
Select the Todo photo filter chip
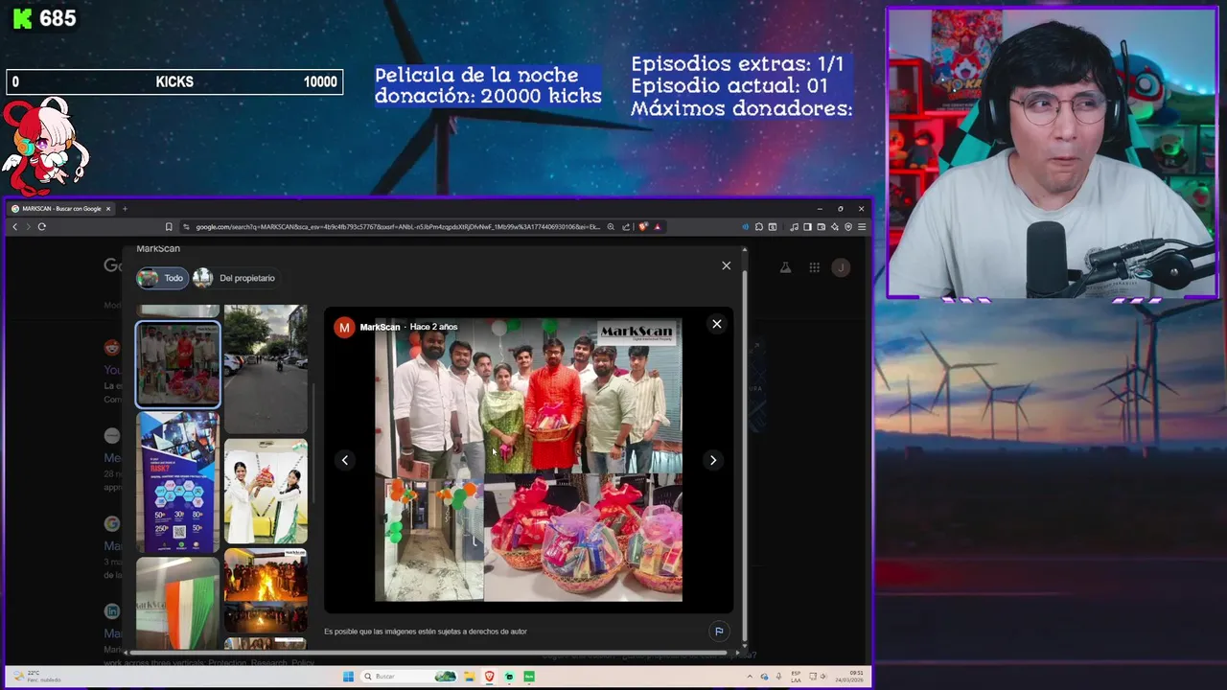162,278
